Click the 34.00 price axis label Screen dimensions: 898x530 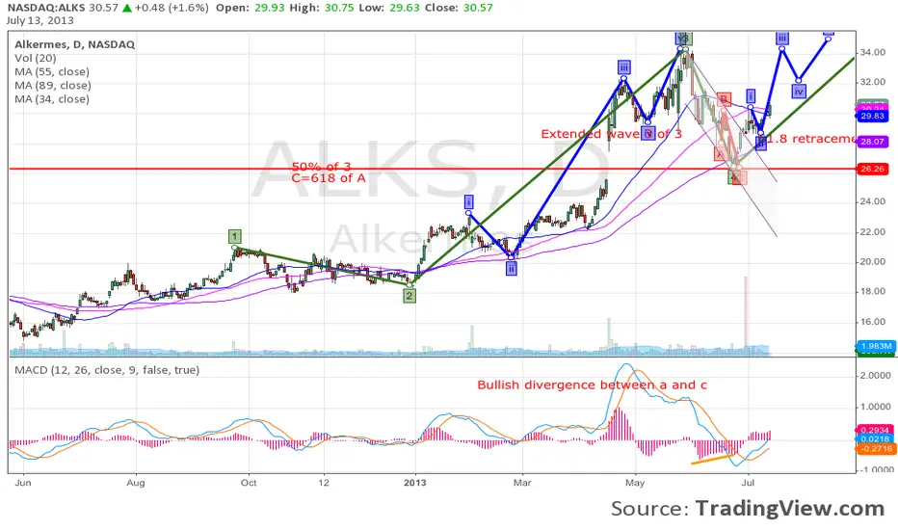click(x=873, y=53)
